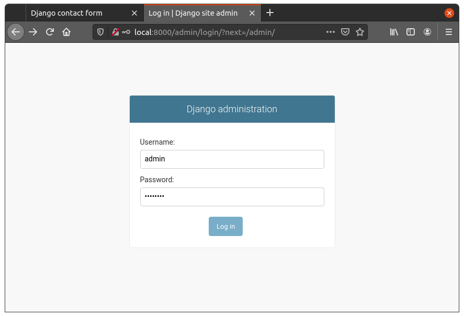Click the Forward navigation arrow
This screenshot has width=464, height=317.
[33, 32]
